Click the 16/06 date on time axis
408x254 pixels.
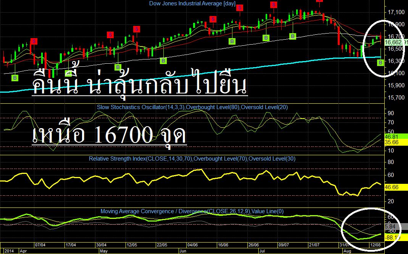tap(223, 245)
